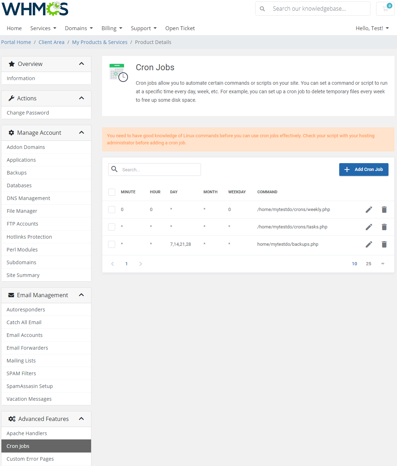The height and width of the screenshot is (466, 397).
Task: Delete the backups.php cron job
Action: pos(384,244)
